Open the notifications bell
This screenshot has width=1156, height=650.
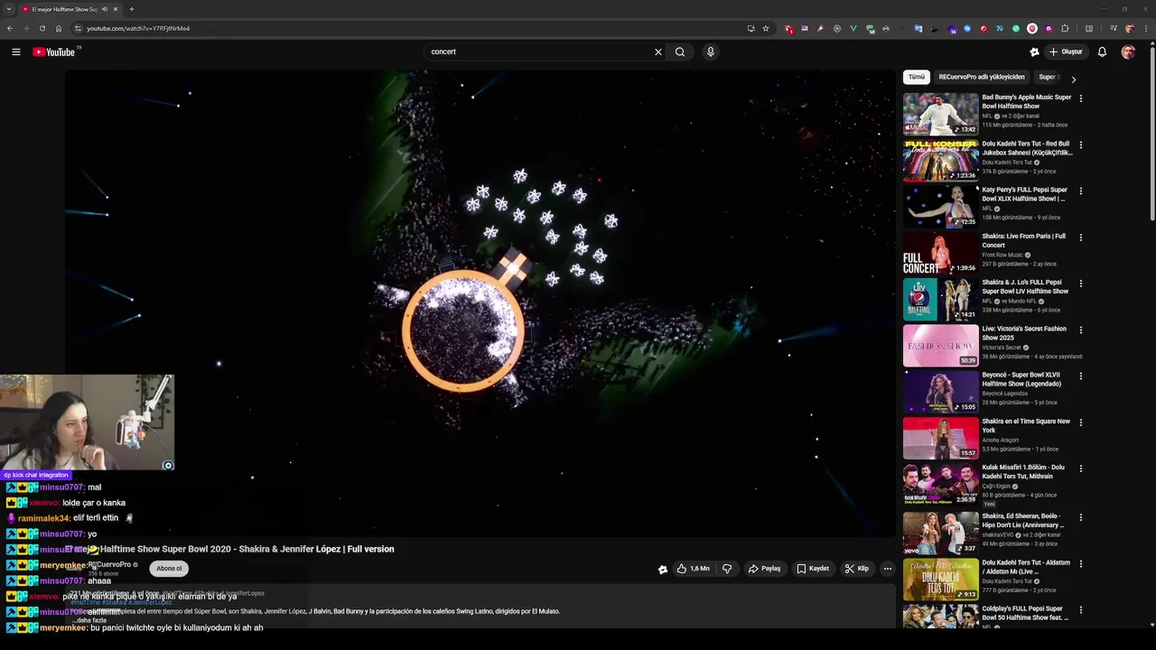tap(1102, 52)
